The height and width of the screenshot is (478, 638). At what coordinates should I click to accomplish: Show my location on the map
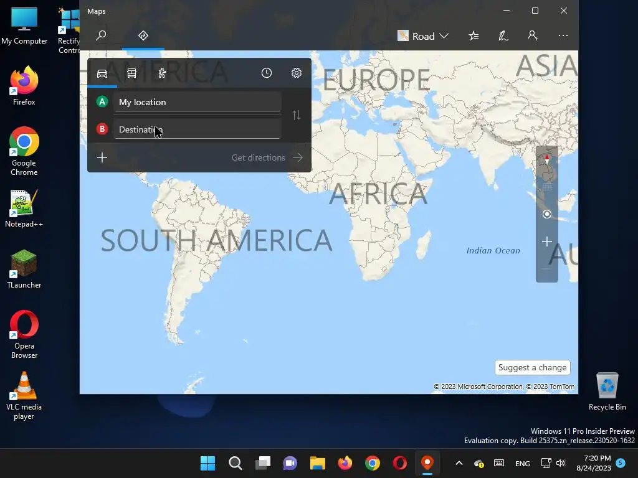[547, 214]
